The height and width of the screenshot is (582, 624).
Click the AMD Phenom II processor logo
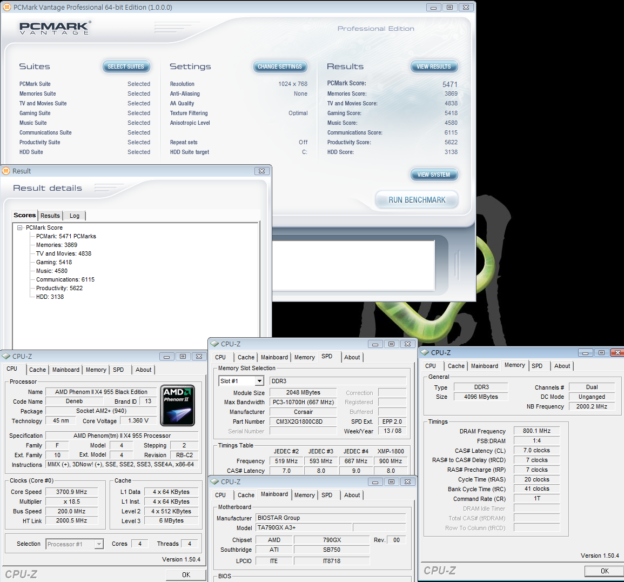(x=178, y=405)
